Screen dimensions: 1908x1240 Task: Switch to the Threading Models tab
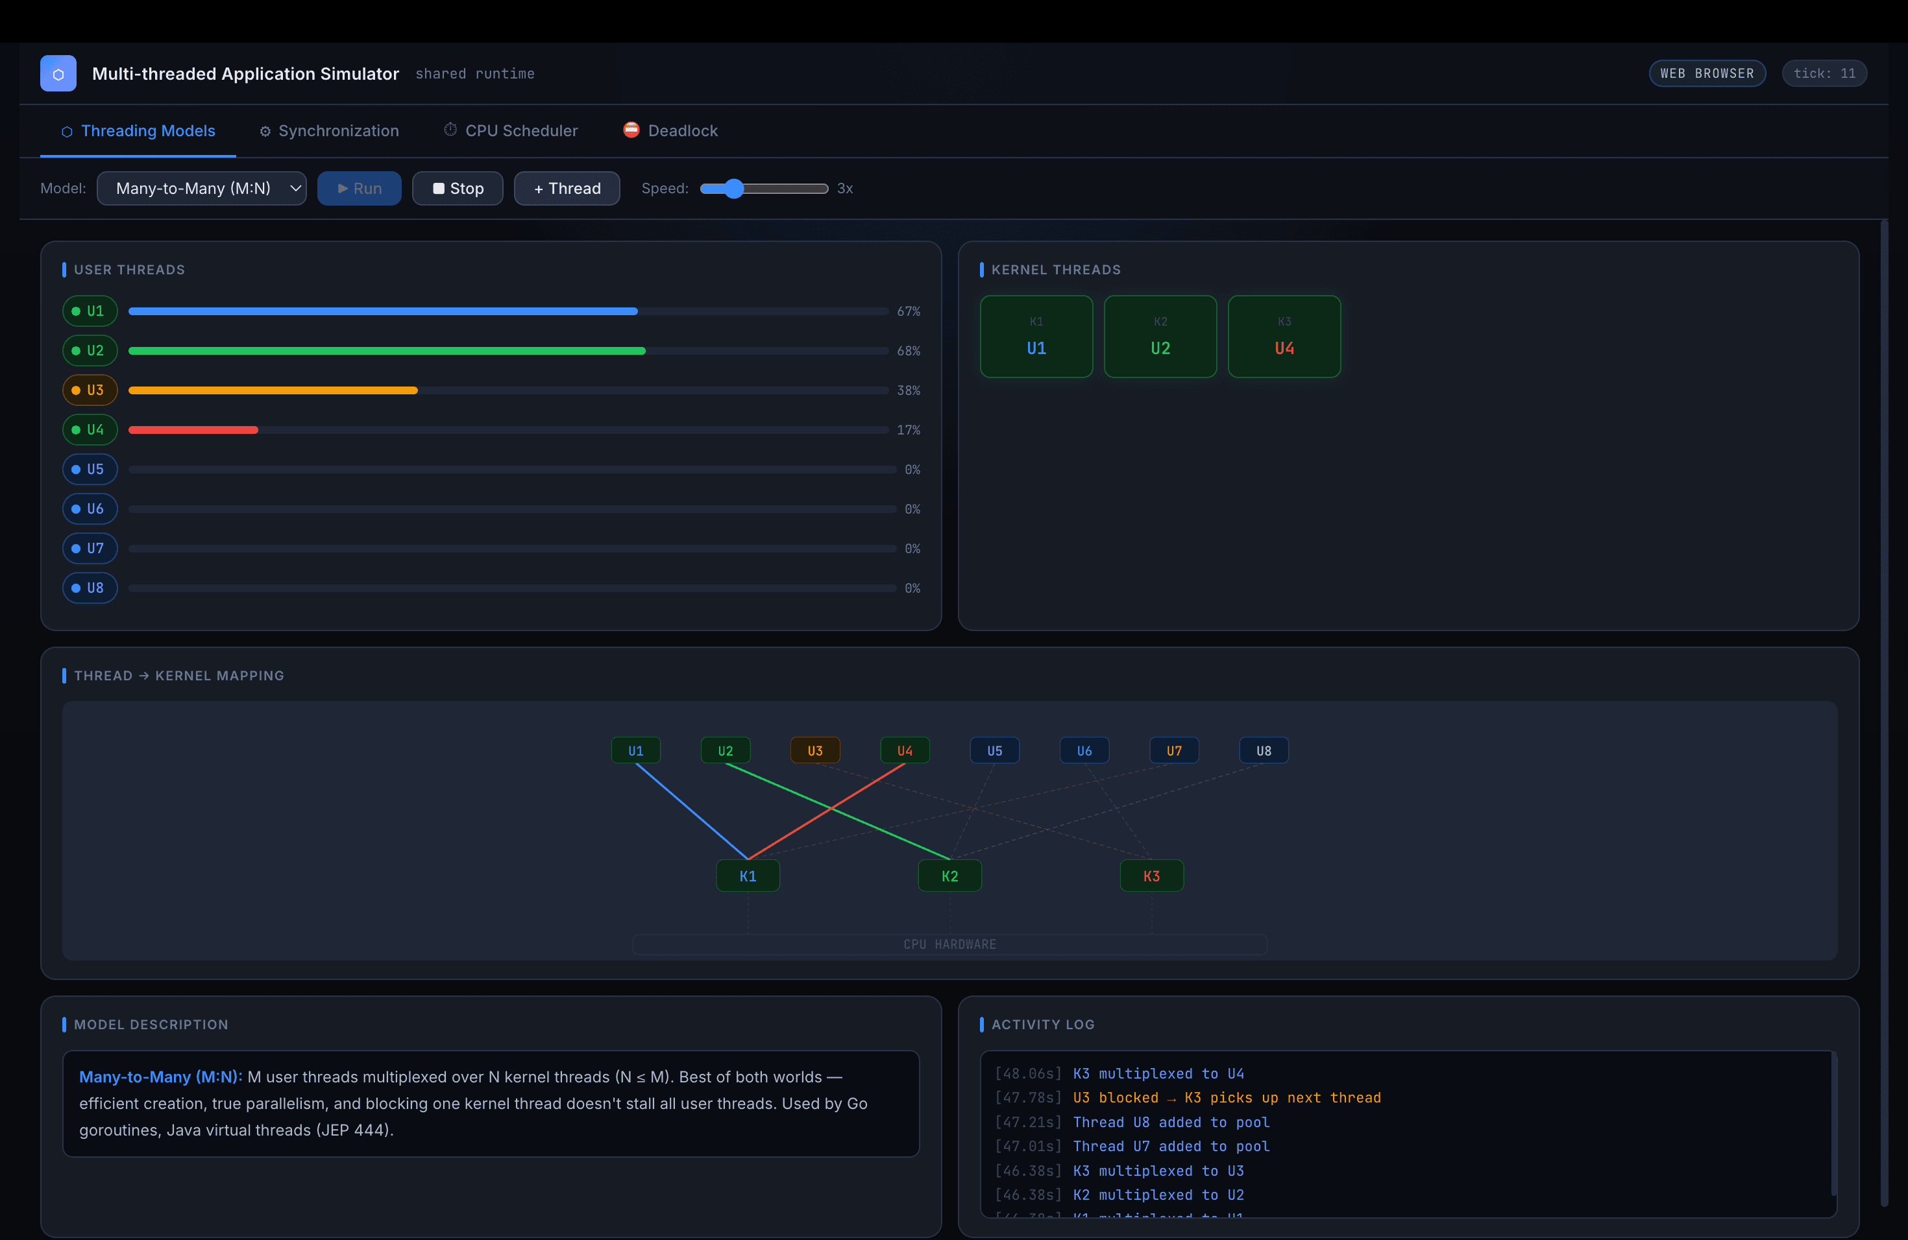pyautogui.click(x=138, y=130)
